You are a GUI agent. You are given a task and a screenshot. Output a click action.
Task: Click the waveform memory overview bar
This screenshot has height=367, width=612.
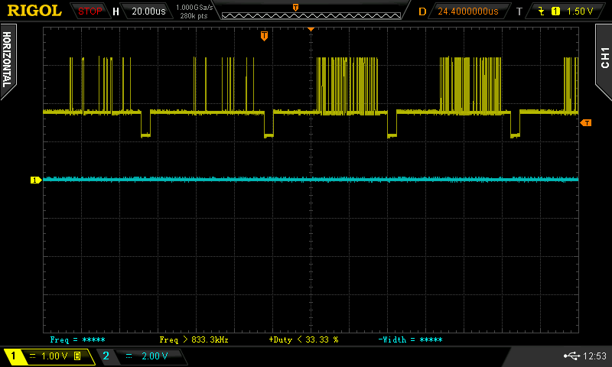[311, 15]
